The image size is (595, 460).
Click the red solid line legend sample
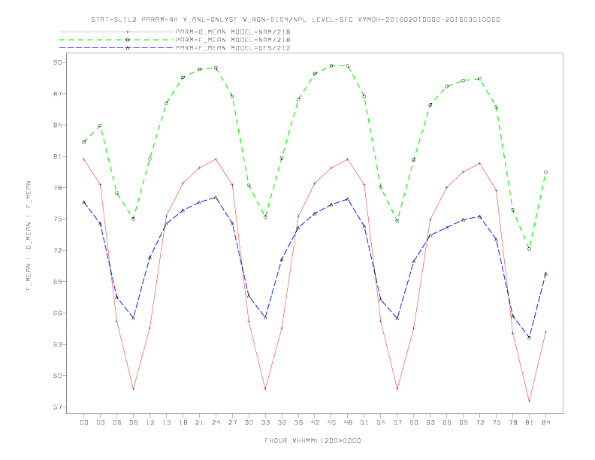(116, 32)
